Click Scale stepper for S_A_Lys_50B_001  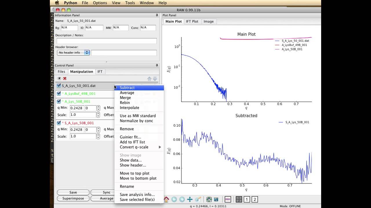pyautogui.click(x=98, y=136)
